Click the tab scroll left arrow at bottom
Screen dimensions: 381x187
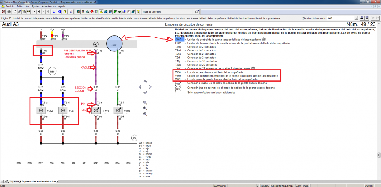click(x=2, y=181)
